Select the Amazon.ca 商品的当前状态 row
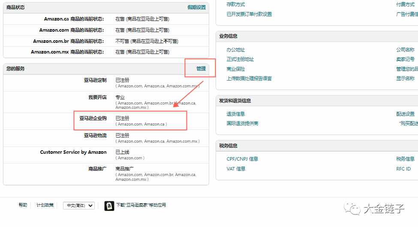Viewport: 418px width, 227px height. pos(106,19)
